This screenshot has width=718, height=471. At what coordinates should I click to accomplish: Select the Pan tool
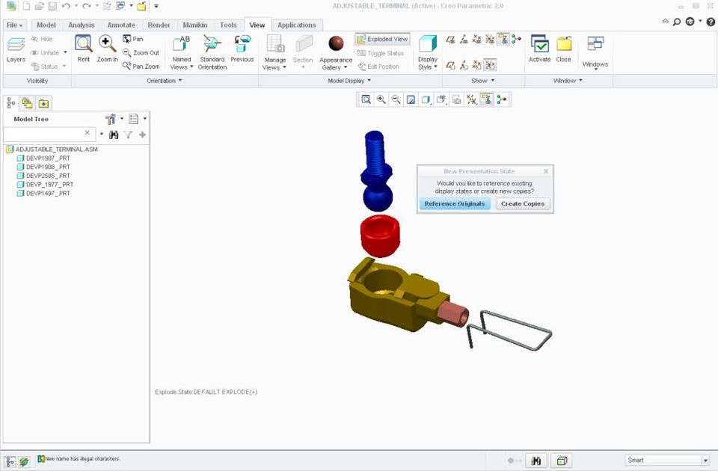tap(133, 39)
